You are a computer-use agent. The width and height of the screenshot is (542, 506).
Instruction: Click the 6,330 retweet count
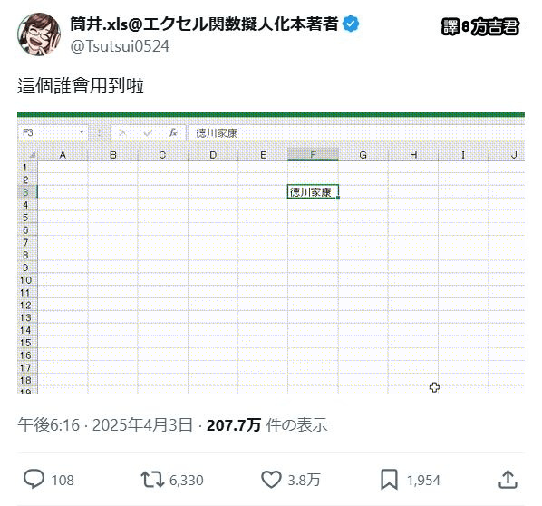(x=187, y=480)
